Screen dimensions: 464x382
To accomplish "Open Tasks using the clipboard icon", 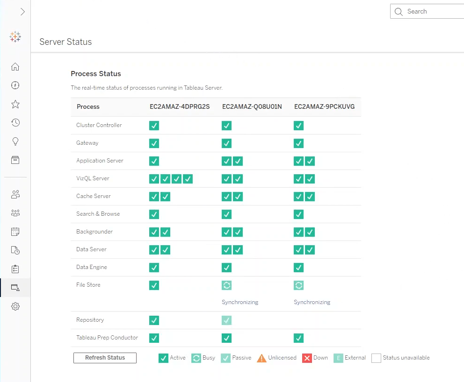I will click(x=15, y=269).
